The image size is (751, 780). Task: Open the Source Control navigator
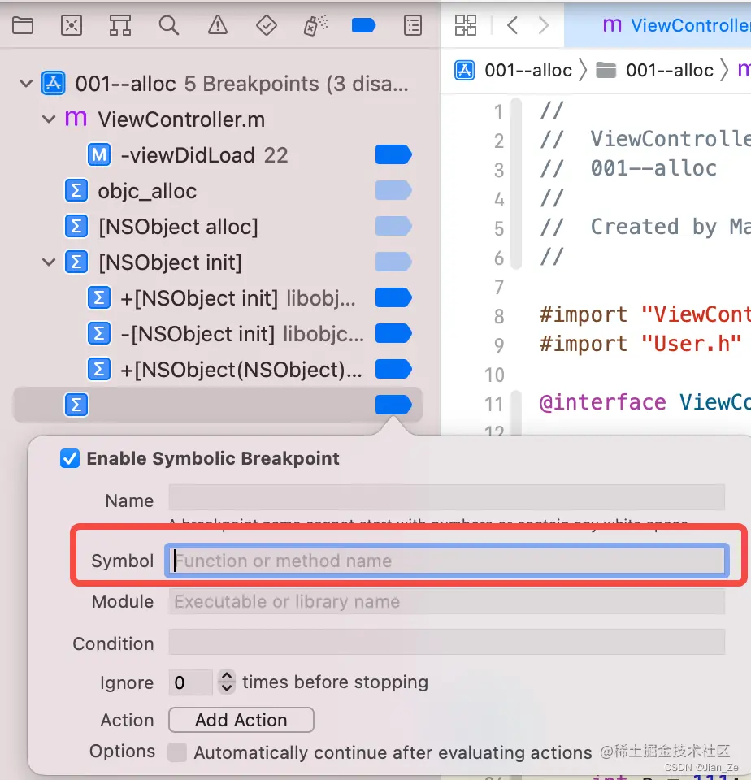coord(72,25)
